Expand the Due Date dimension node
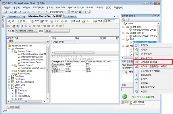Viewport: 173px width, 114px height. [9, 76]
